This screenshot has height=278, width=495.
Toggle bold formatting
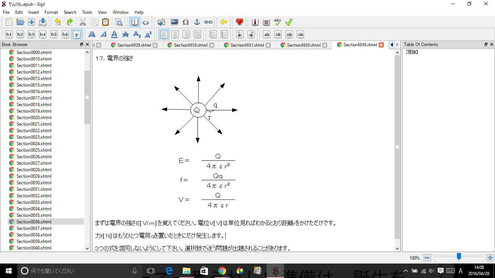[92, 34]
